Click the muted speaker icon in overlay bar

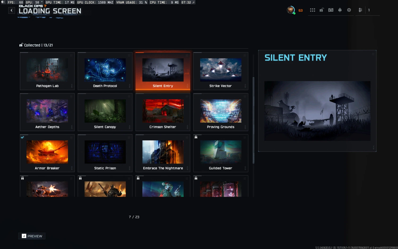(3, 2)
